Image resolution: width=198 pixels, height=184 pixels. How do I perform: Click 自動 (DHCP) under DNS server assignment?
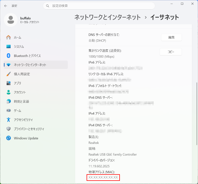[97, 41]
